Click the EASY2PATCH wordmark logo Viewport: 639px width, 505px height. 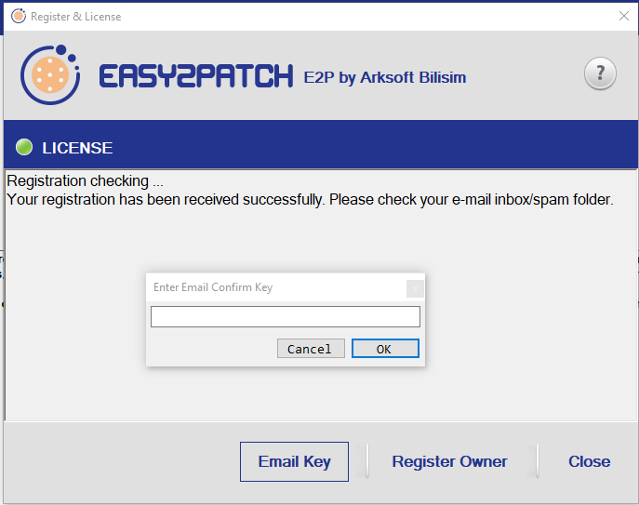click(195, 76)
